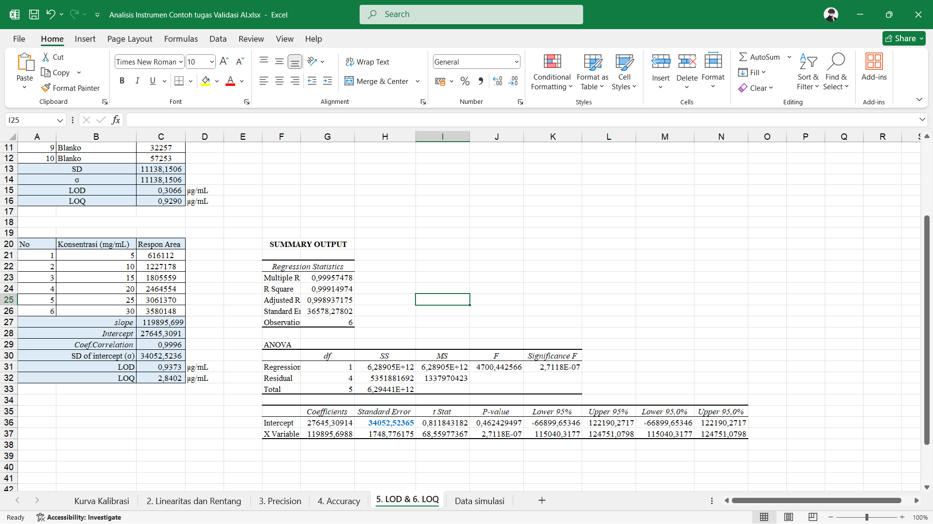Viewport: 933px width, 524px height.
Task: Click the Borders icon
Action: (179, 81)
